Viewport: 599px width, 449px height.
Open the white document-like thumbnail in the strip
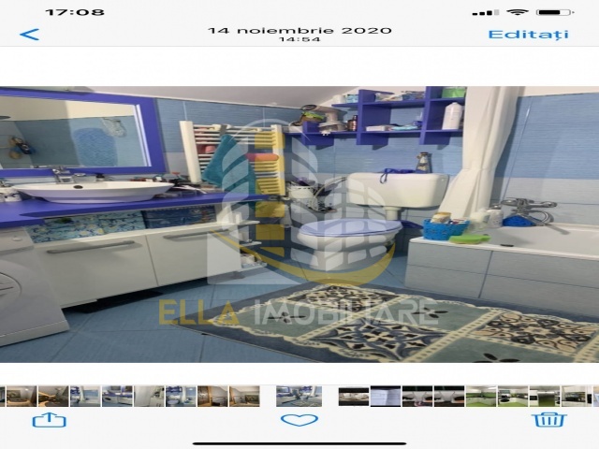386,396
